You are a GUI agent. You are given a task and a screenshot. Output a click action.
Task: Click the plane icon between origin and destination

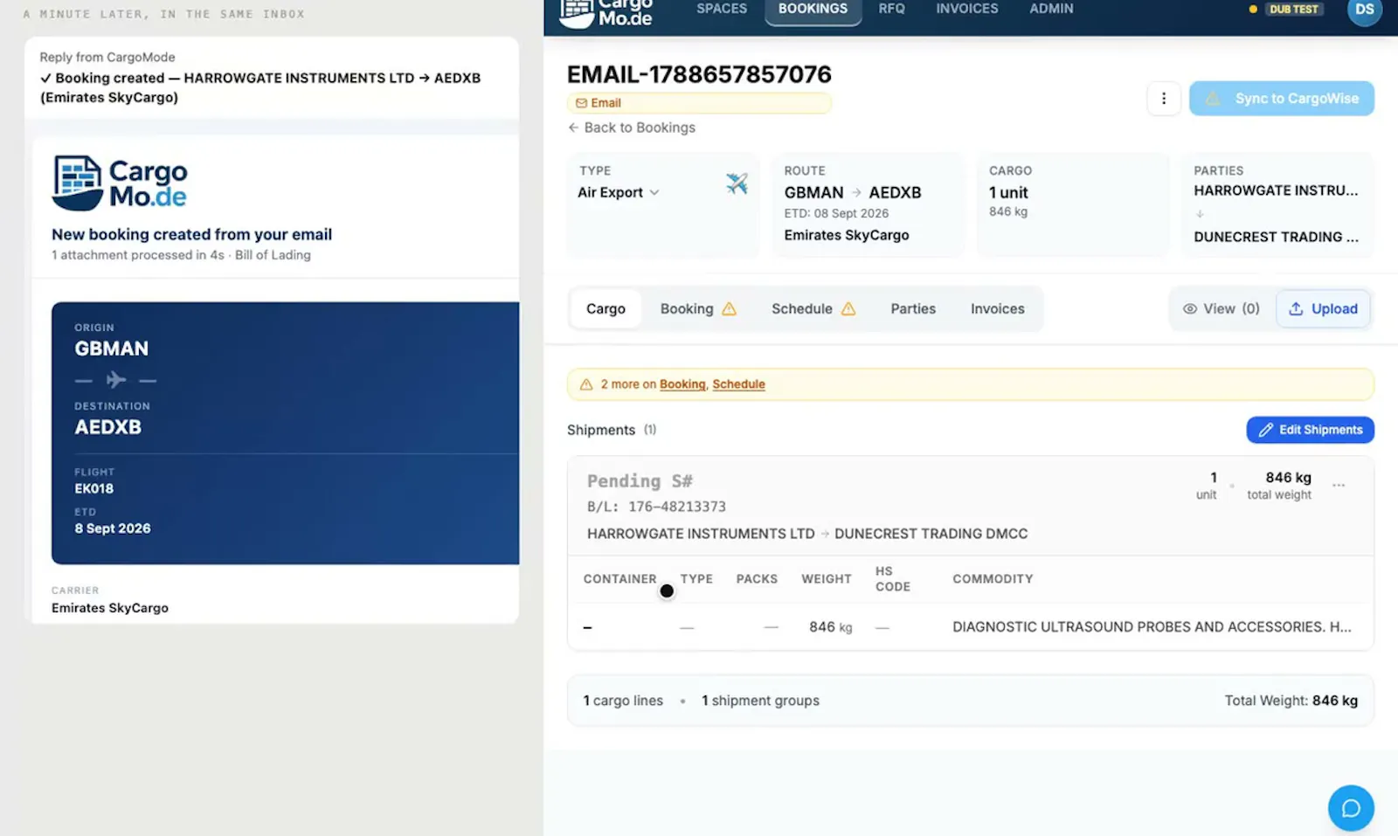(115, 380)
